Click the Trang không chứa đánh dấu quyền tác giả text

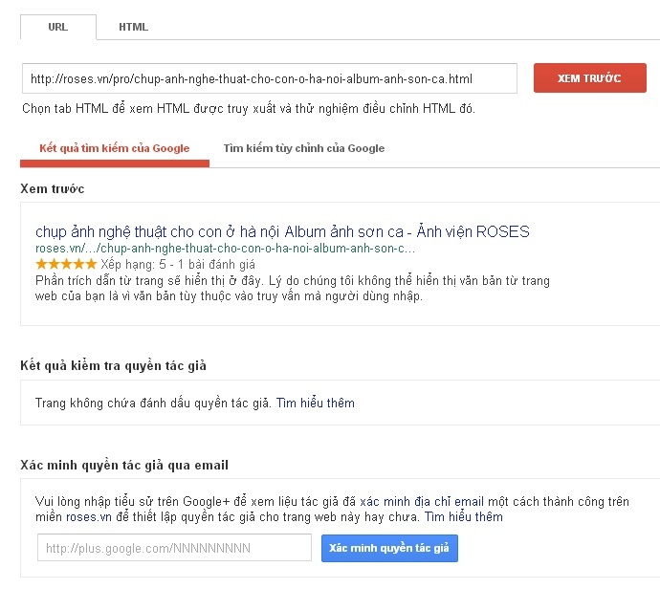click(x=153, y=404)
